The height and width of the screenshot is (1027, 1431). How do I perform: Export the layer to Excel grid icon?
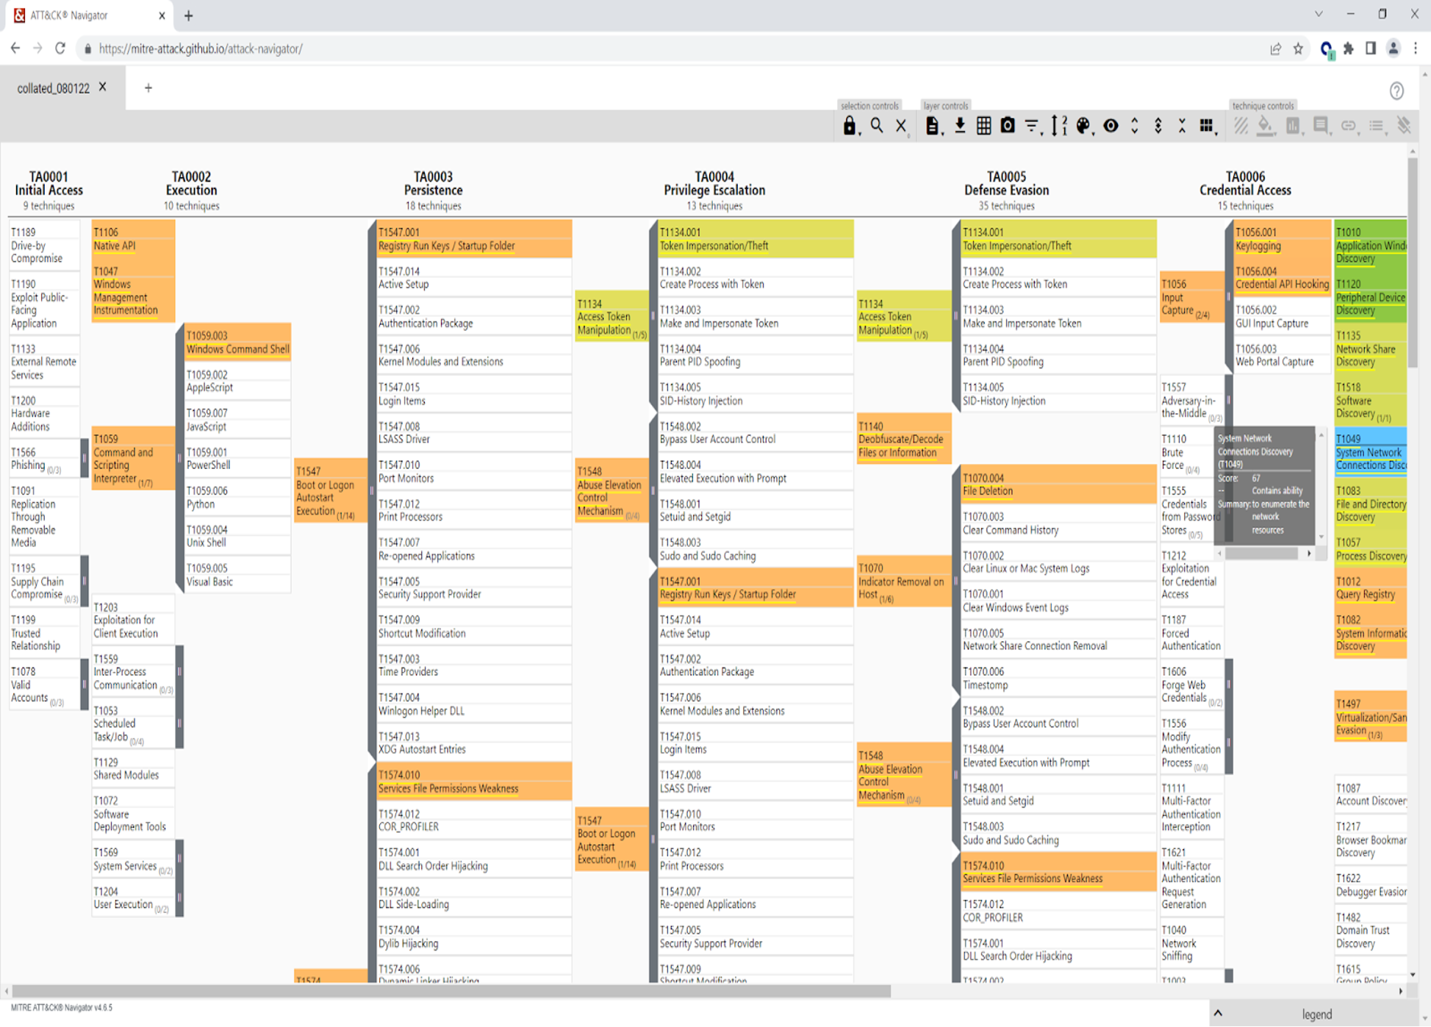click(x=983, y=126)
